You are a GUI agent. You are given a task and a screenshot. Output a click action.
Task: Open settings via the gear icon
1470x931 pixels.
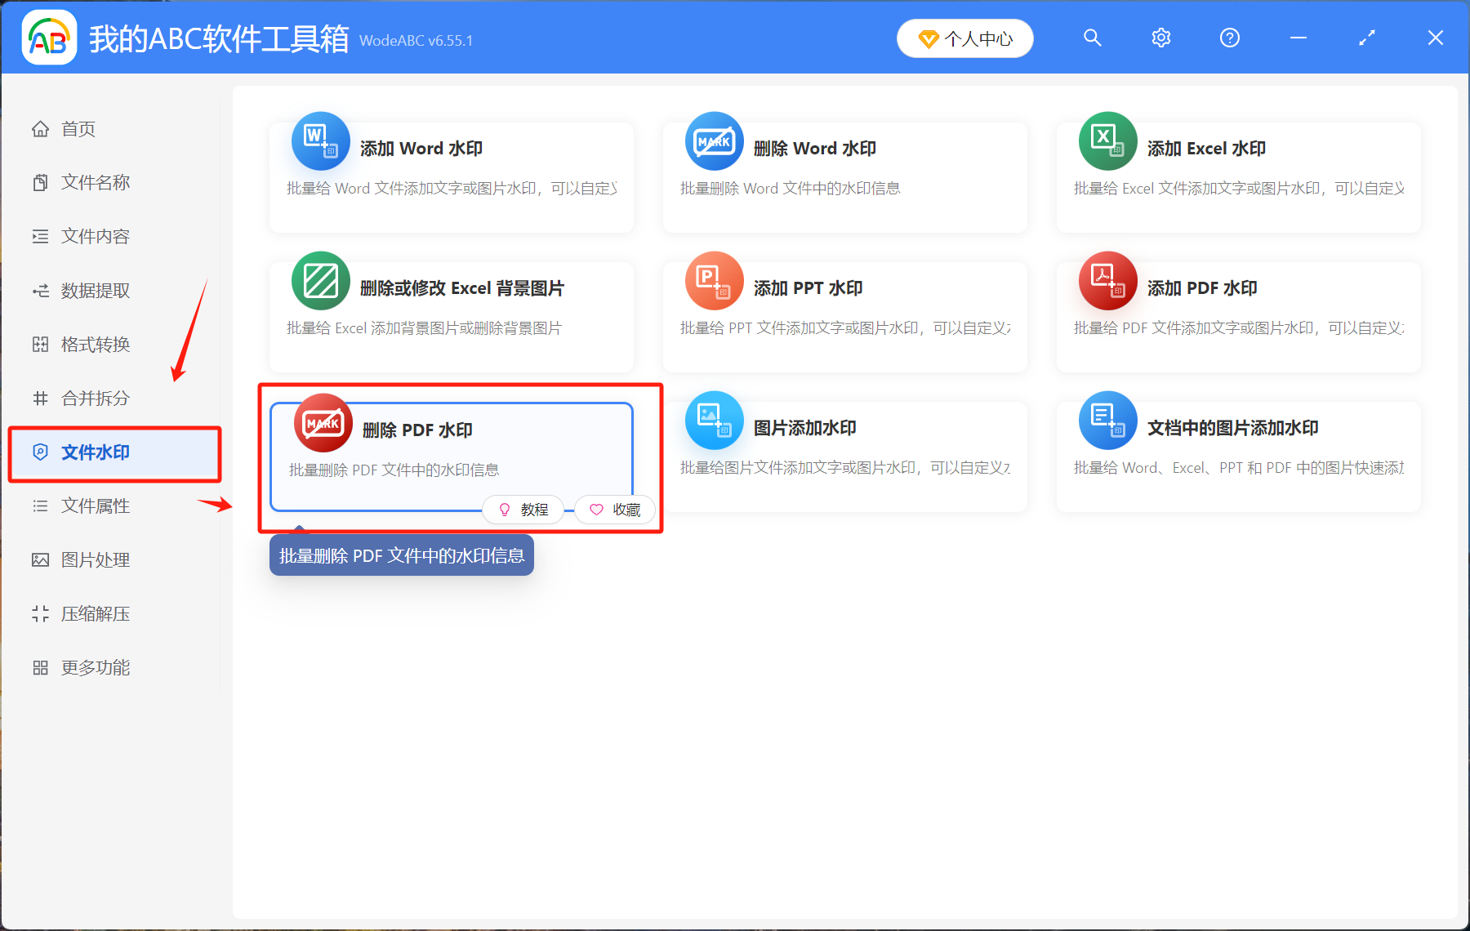(x=1160, y=38)
